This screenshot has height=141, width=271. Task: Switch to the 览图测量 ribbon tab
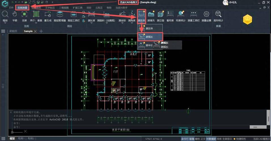pos(22,8)
